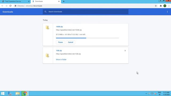171x96 pixels.
Task: Open the Windows Start menu
Action: click(x=3, y=94)
